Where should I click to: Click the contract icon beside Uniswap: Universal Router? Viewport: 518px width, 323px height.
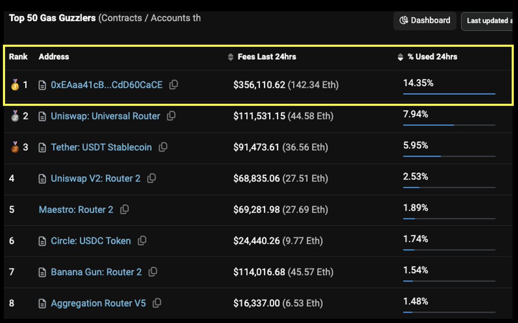[42, 116]
